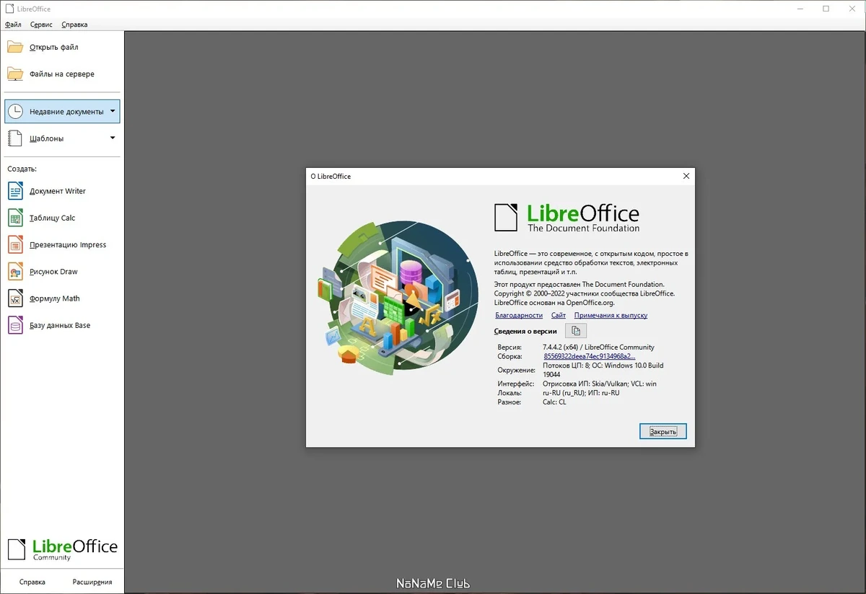This screenshot has height=594, width=866.
Task: Click the Recent Documents clock icon
Action: coord(15,112)
